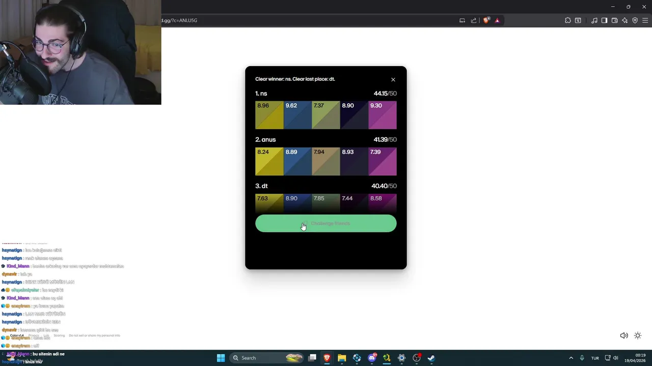Click the address bar URL text
Viewport: 652px width, 366px height.
(x=179, y=20)
